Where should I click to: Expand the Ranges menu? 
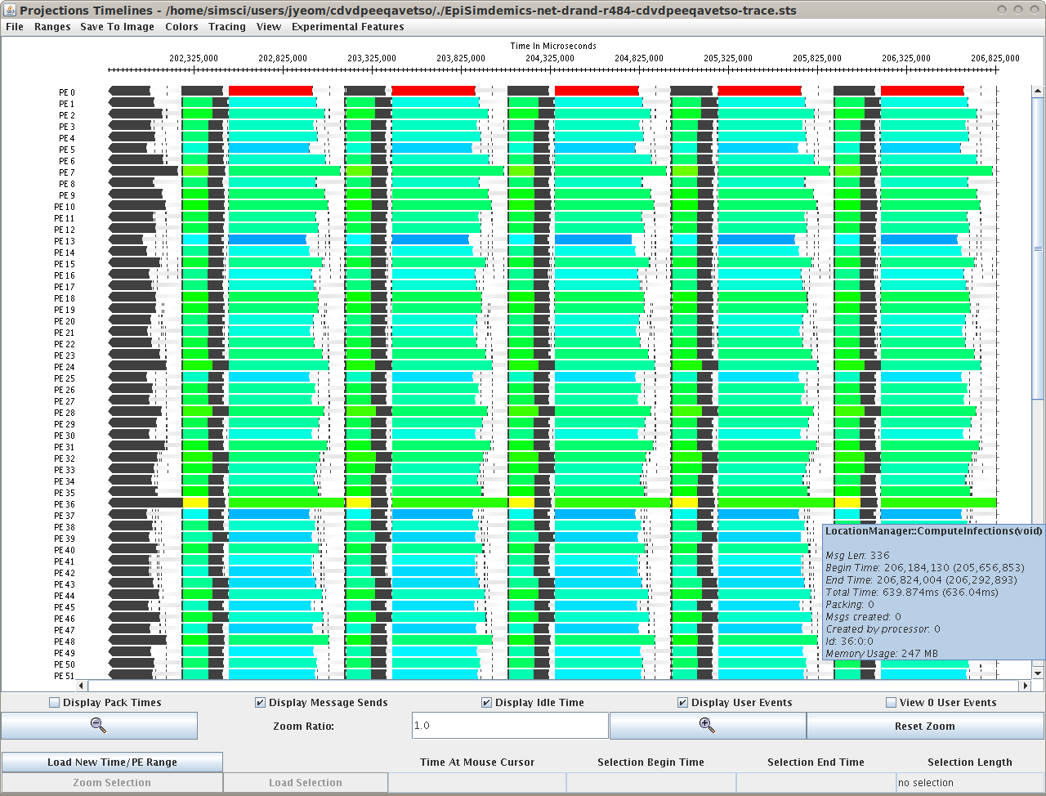(x=52, y=27)
